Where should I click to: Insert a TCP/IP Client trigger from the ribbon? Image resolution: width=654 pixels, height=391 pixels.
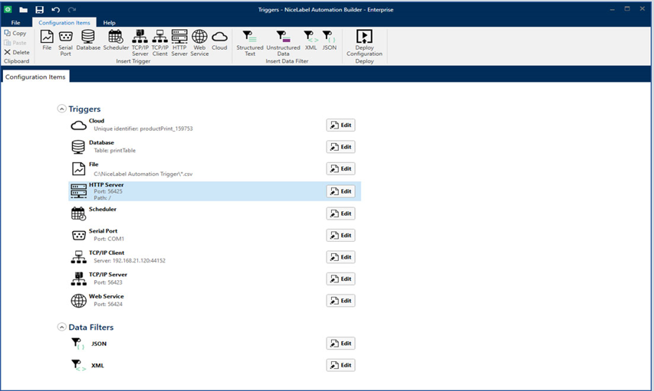(159, 43)
